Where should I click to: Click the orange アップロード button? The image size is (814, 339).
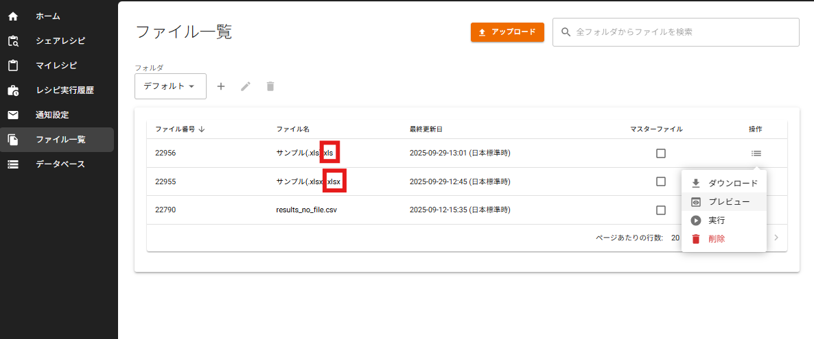point(507,32)
